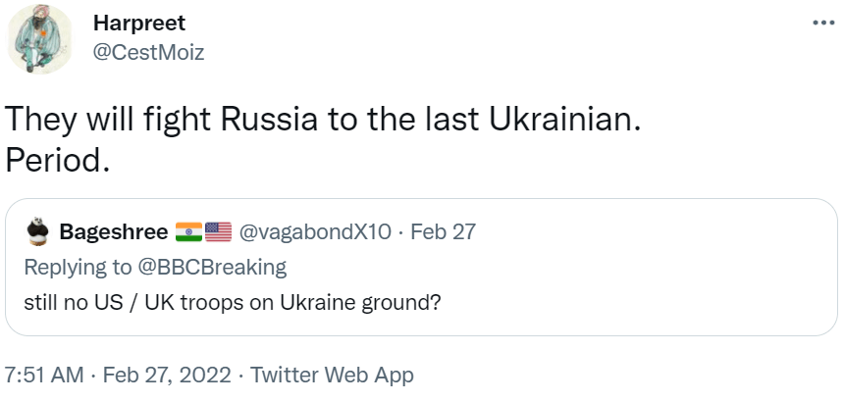845x402 pixels.
Task: Click Harpreet's profile avatar picture
Action: click(40, 38)
